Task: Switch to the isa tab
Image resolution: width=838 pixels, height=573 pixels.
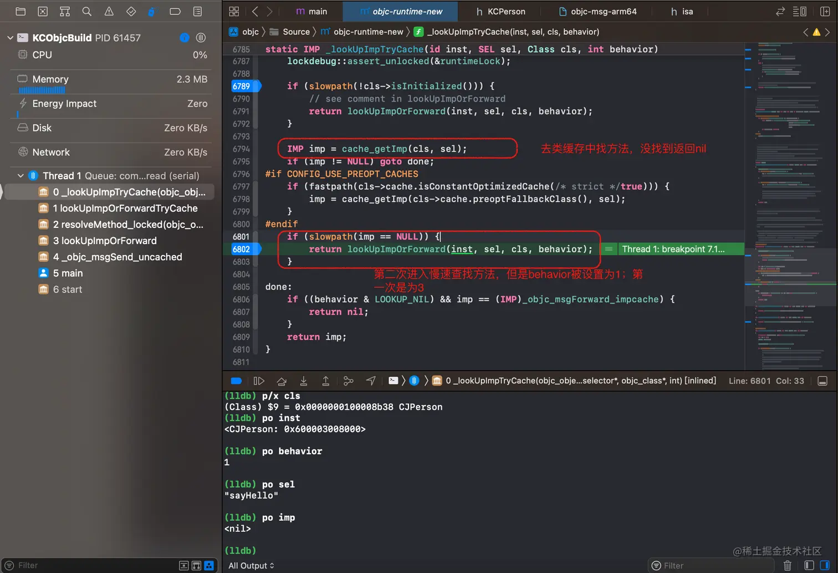Action: coord(682,11)
